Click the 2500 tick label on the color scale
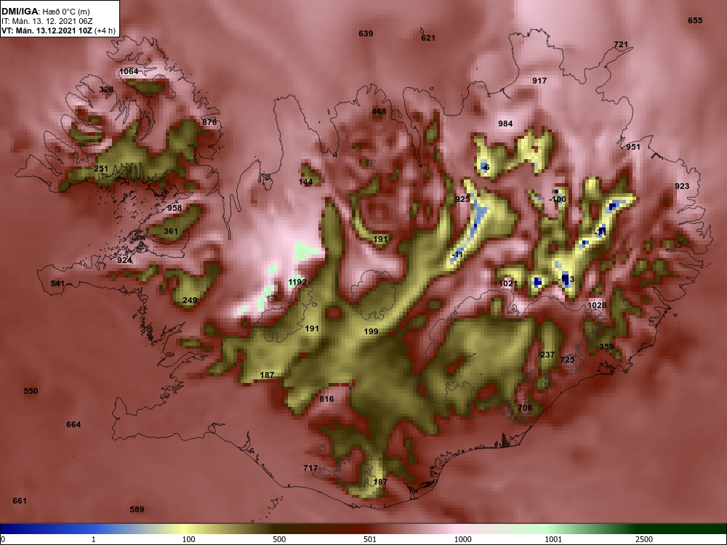The image size is (727, 545). [644, 539]
